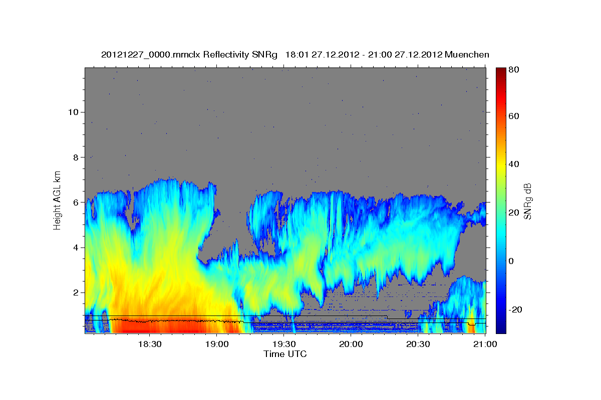Click the 19:30 time tick label

click(284, 344)
